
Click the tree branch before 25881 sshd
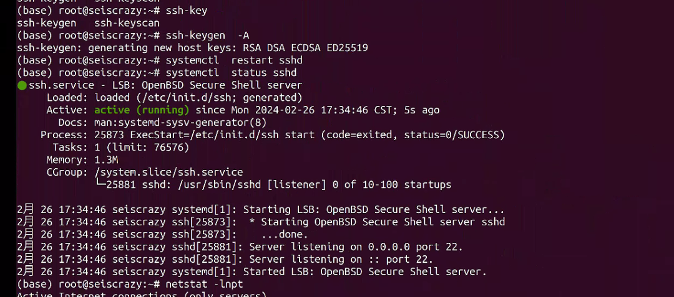pyautogui.click(x=99, y=185)
